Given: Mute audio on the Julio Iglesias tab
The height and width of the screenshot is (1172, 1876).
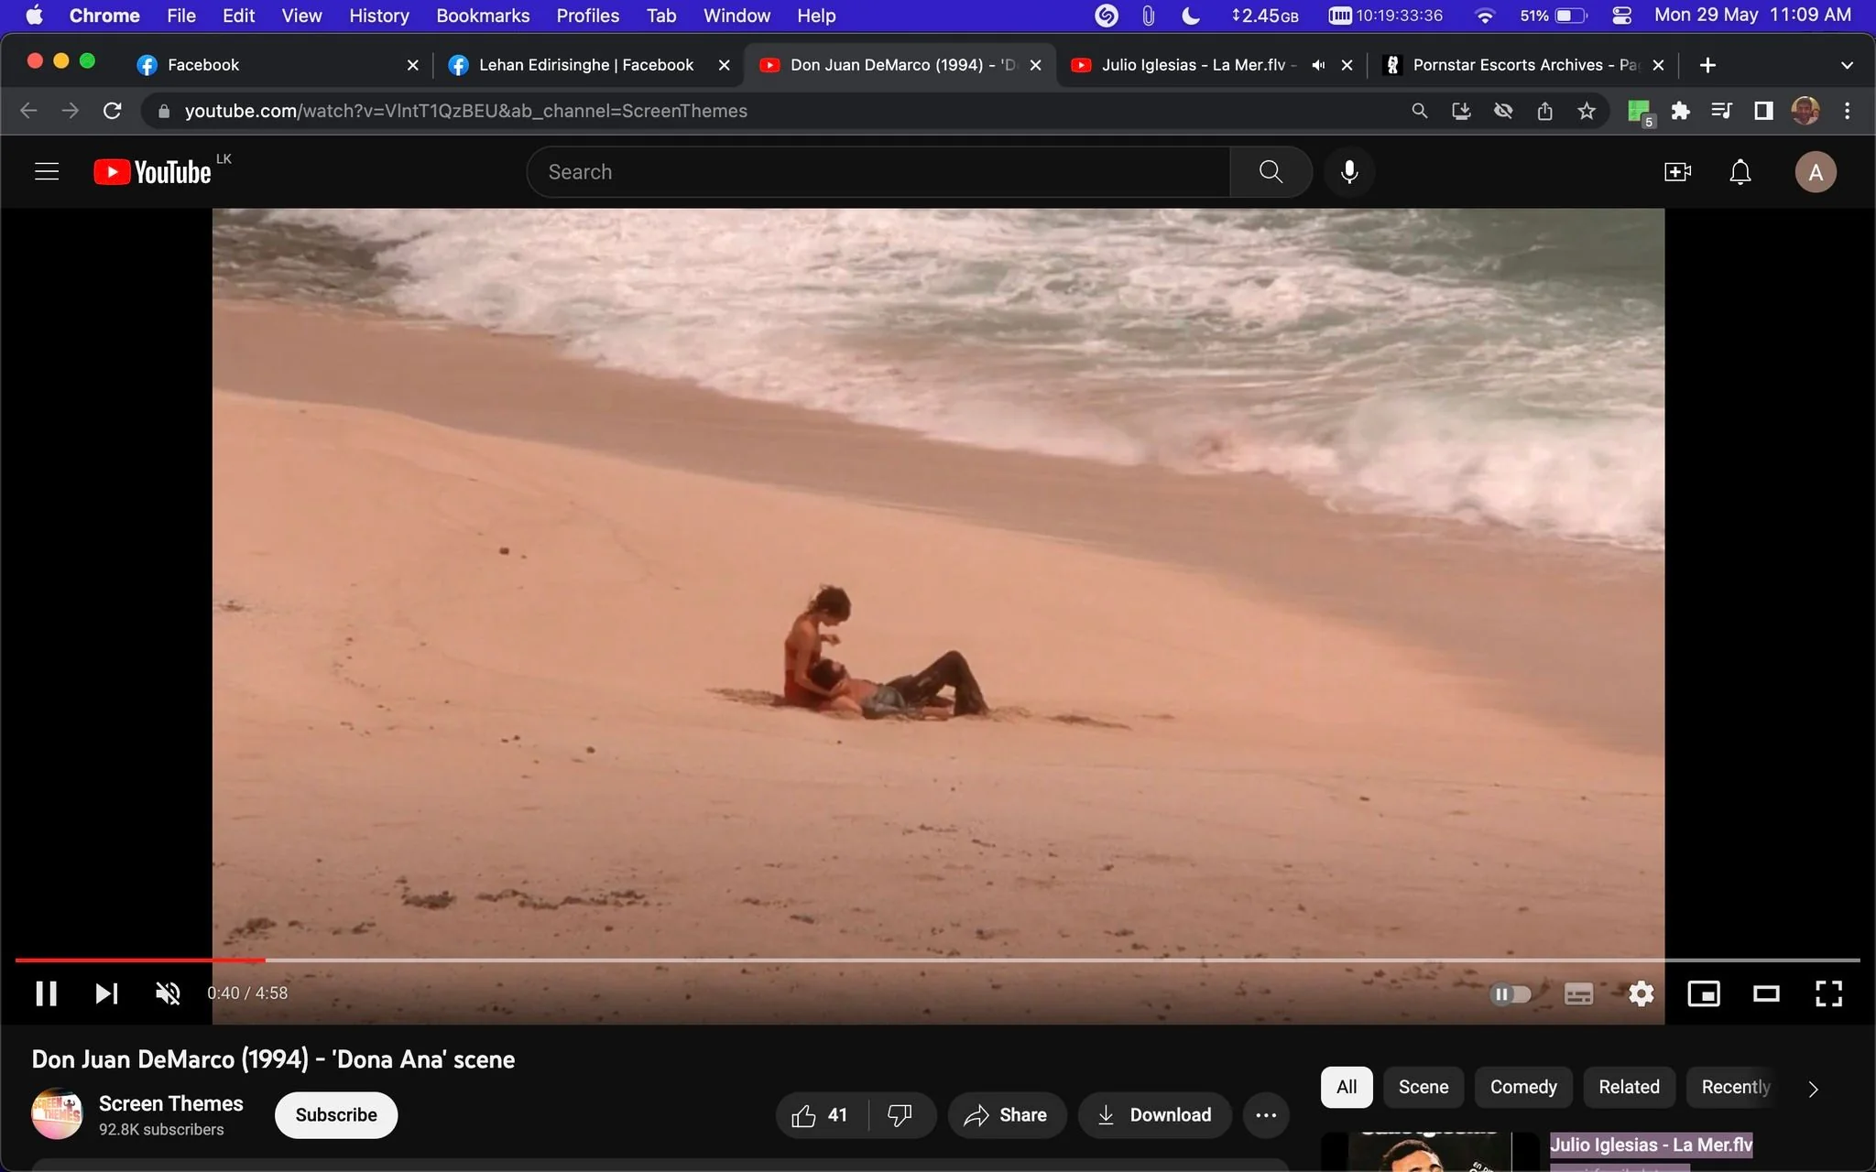Looking at the screenshot, I should click(1318, 65).
